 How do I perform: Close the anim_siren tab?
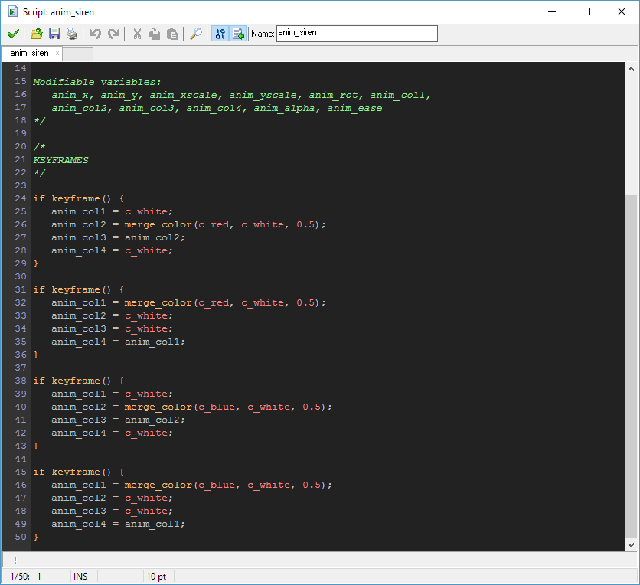[57, 53]
